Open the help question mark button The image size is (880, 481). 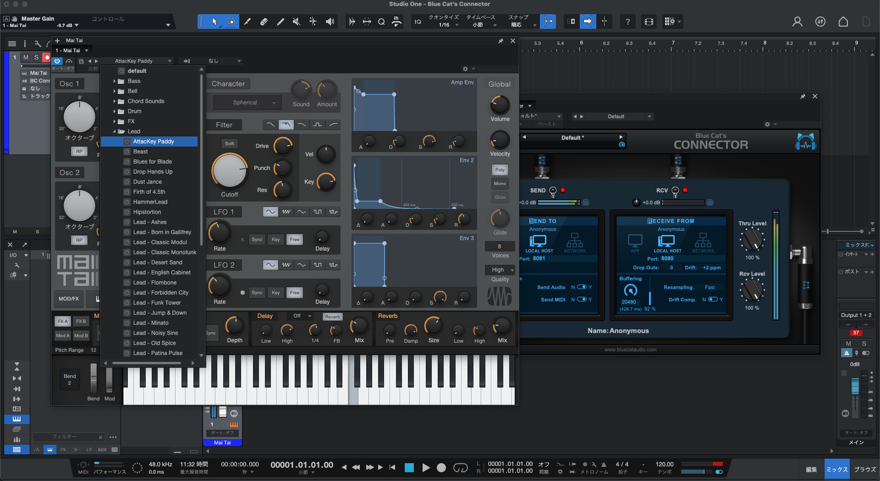click(x=627, y=22)
